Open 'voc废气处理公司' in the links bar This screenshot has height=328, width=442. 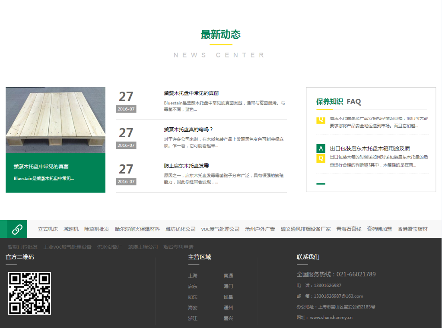coord(220,229)
